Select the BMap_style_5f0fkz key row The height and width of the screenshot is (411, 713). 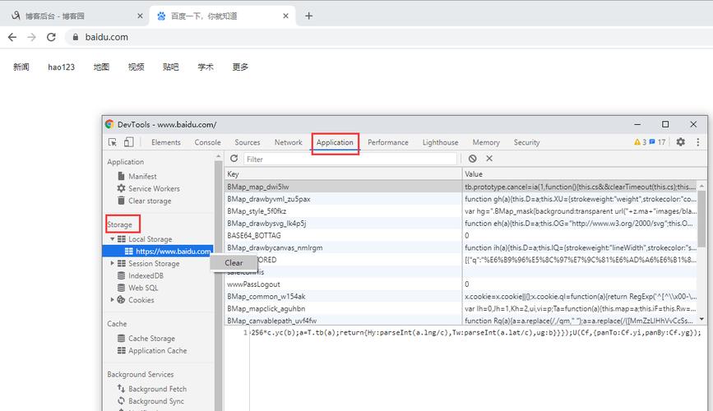pyautogui.click(x=343, y=211)
